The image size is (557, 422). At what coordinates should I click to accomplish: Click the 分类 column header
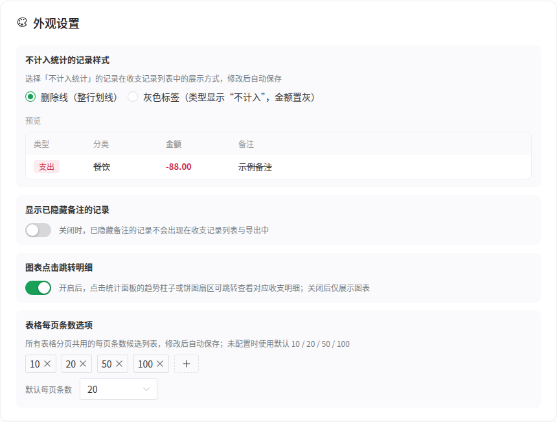click(x=101, y=144)
